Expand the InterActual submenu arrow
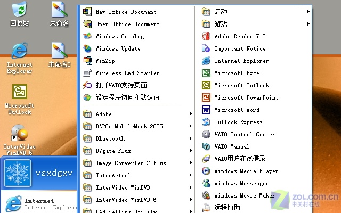The width and height of the screenshot is (341, 213). (191, 175)
